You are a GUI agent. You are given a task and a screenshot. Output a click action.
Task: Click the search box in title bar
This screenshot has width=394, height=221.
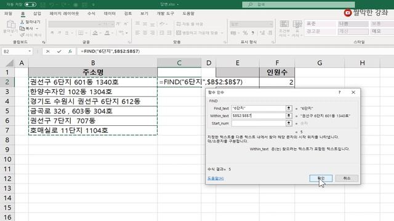pyautogui.click(x=299, y=4)
